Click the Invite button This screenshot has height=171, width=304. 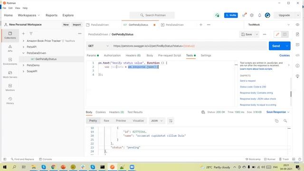[x=231, y=15]
